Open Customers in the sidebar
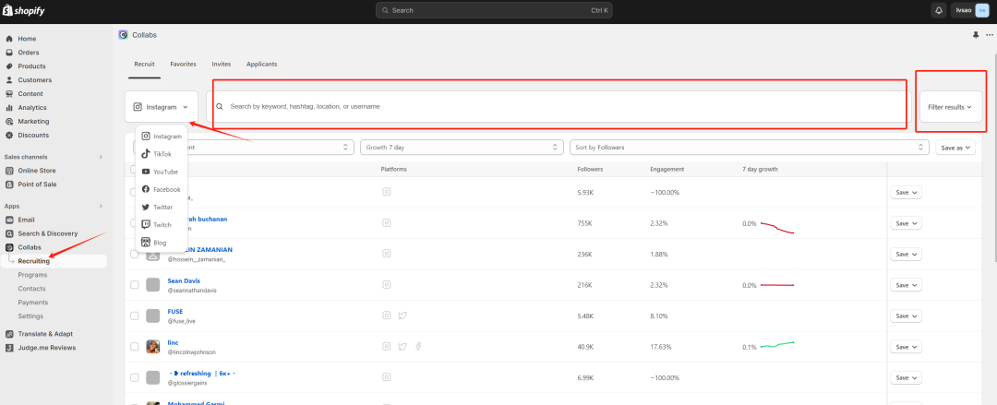The height and width of the screenshot is (405, 997). [34, 80]
